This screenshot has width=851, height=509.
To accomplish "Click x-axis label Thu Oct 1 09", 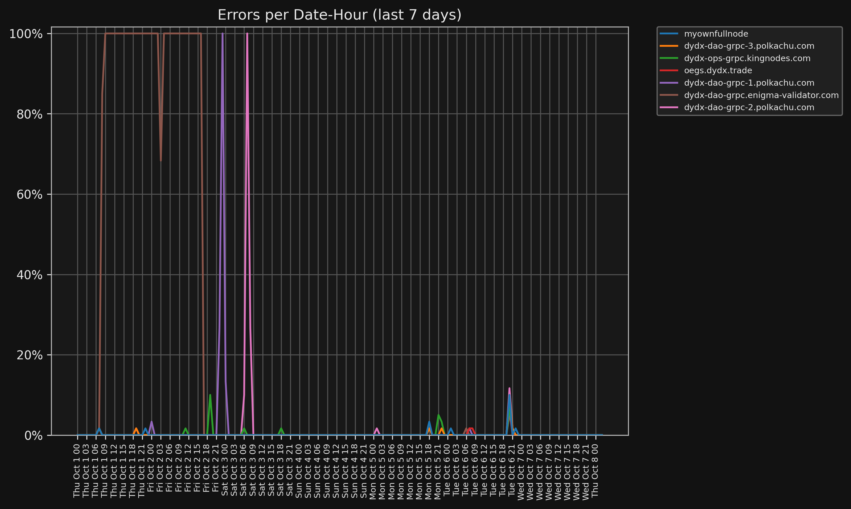I will (x=105, y=471).
